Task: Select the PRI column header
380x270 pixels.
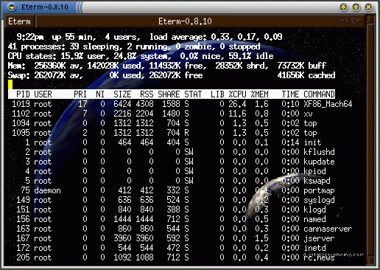Action: (x=80, y=94)
